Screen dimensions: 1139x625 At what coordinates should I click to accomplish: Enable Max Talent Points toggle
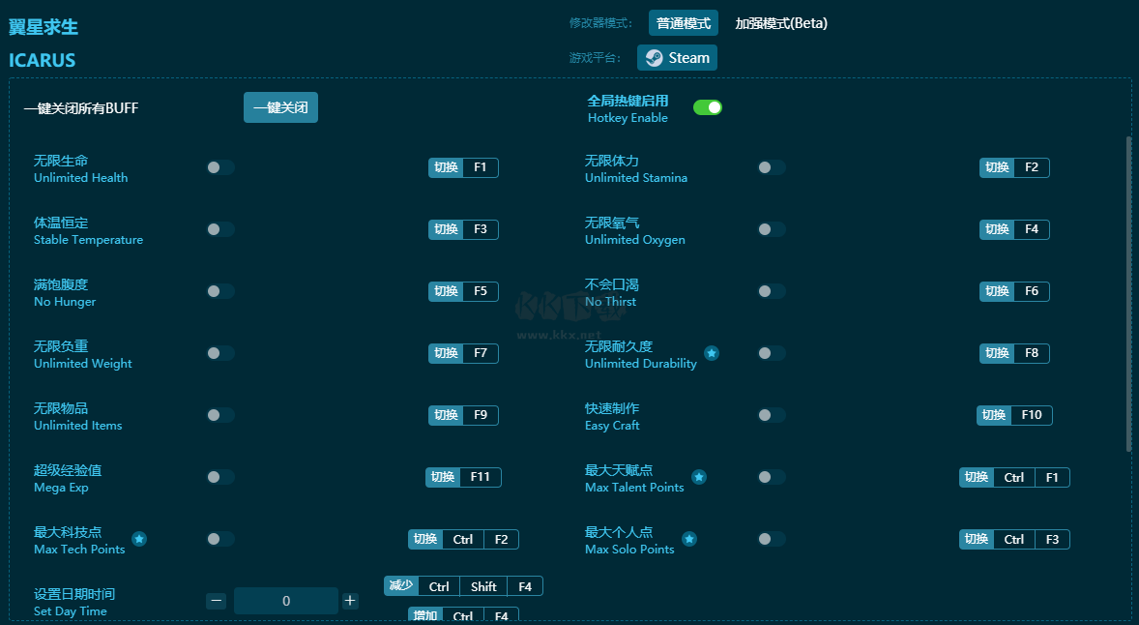tap(772, 477)
